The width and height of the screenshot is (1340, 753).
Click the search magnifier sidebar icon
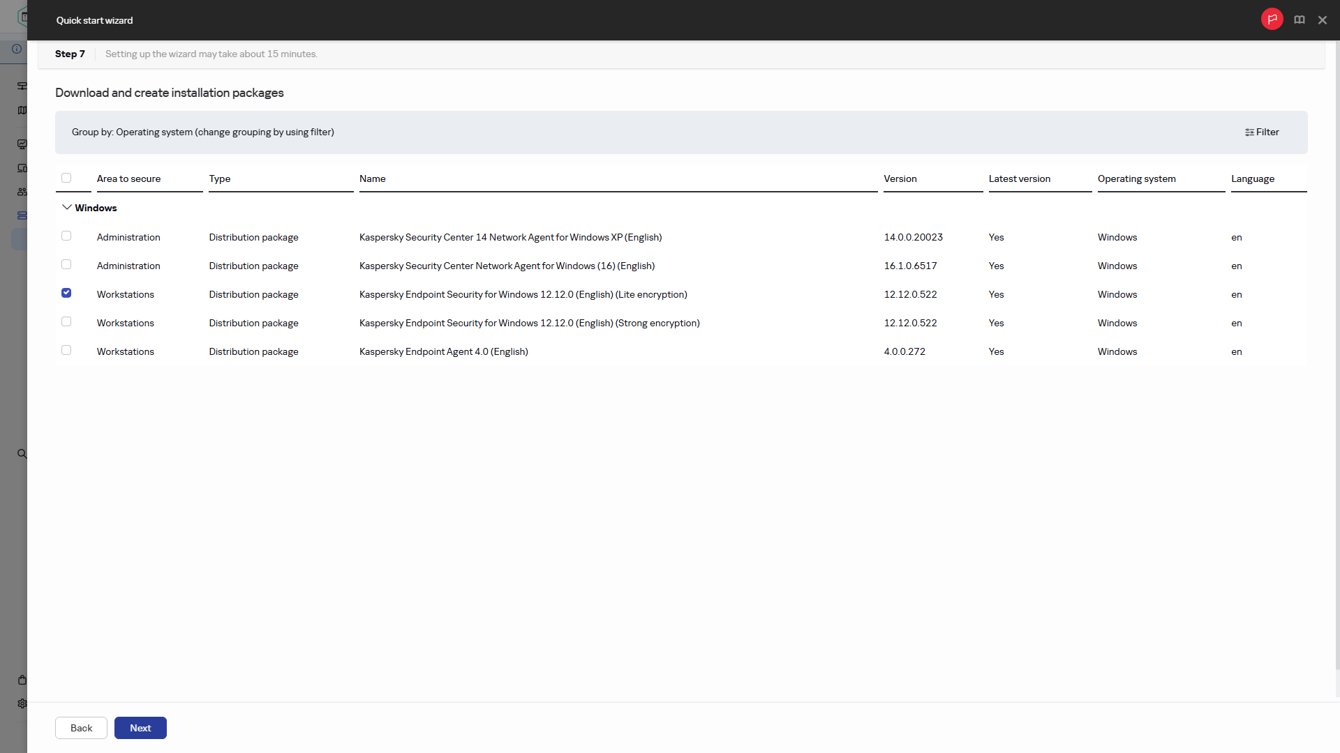pyautogui.click(x=22, y=454)
